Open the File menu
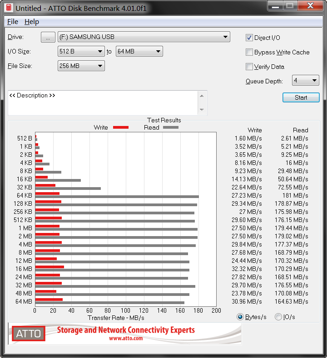Image resolution: width=327 pixels, height=358 pixels. point(13,22)
